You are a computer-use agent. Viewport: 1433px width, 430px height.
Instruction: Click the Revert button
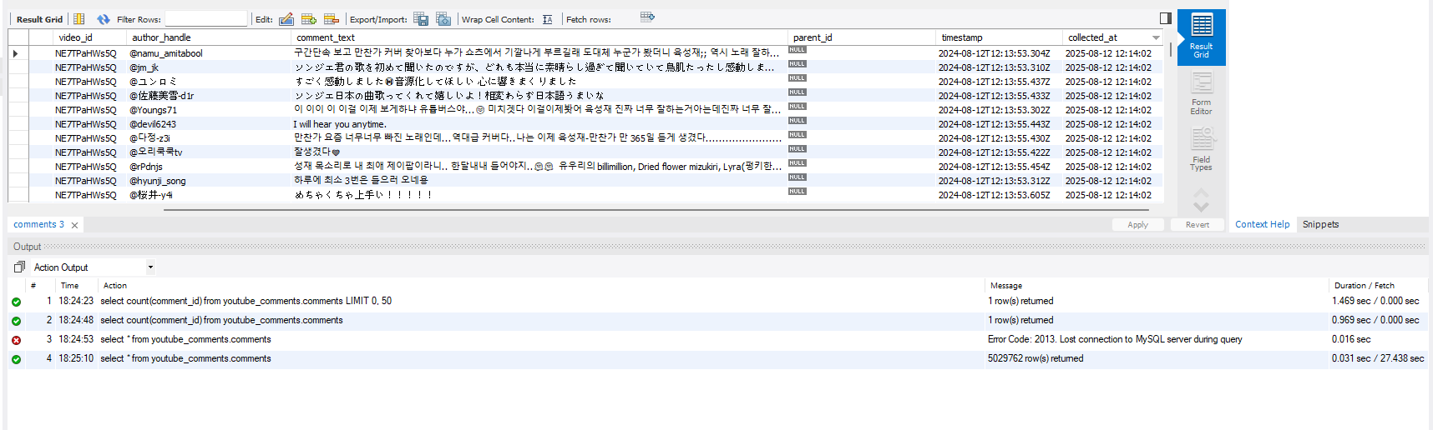1197,225
